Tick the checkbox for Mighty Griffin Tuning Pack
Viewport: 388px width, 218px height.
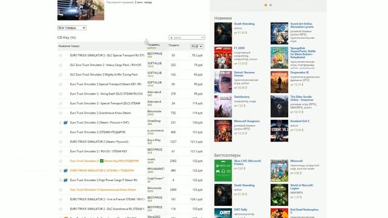click(61, 74)
